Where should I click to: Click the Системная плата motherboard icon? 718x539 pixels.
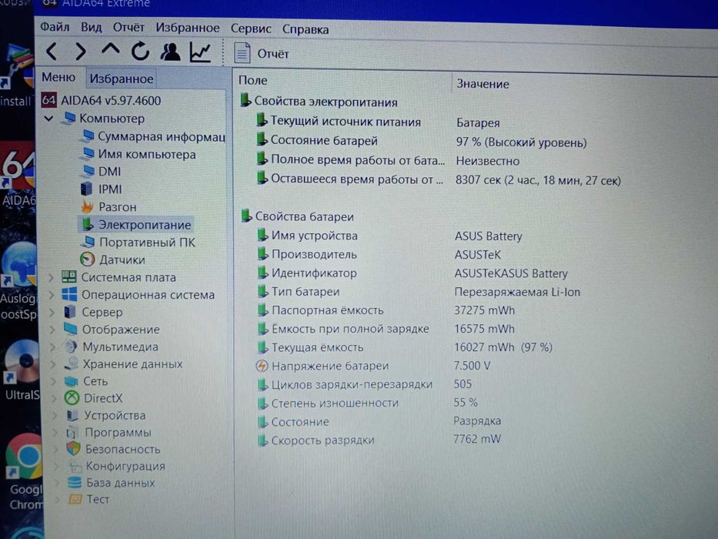click(69, 277)
